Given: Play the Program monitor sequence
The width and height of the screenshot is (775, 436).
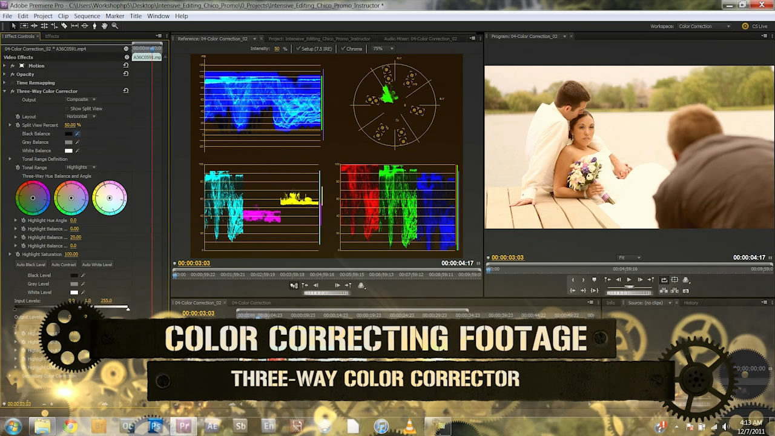Looking at the screenshot, I should point(629,280).
